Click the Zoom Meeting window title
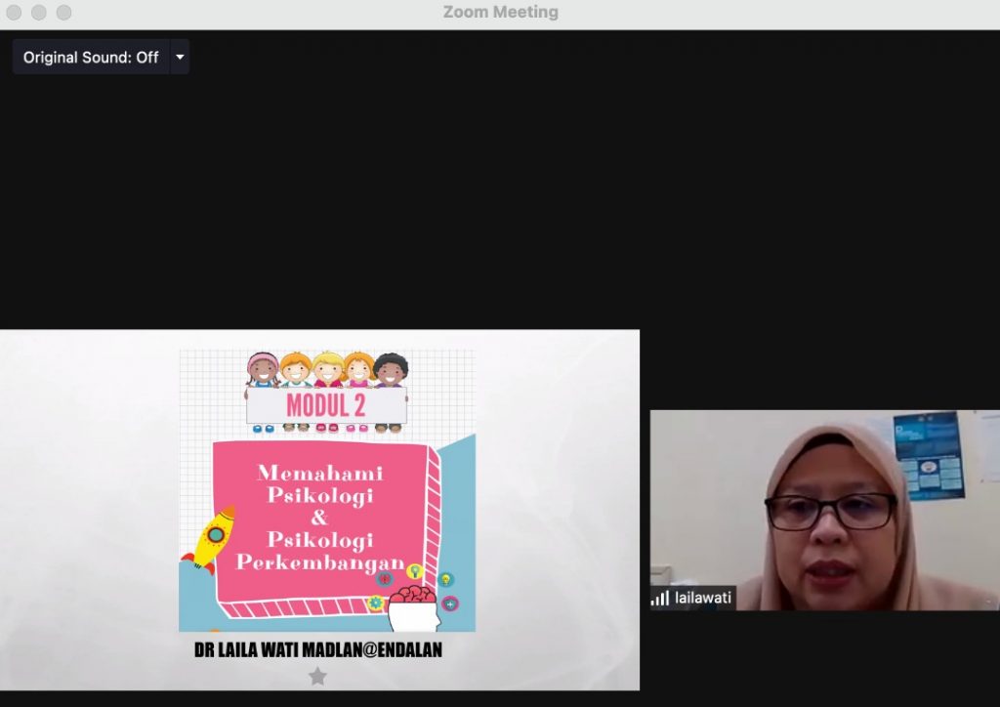Screen dimensions: 1000x707 point(500,13)
